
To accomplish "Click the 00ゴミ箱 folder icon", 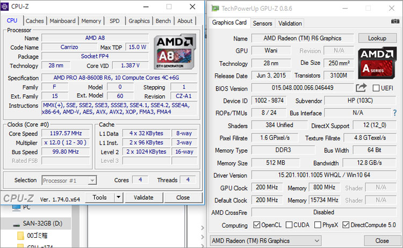I will (x=20, y=236).
